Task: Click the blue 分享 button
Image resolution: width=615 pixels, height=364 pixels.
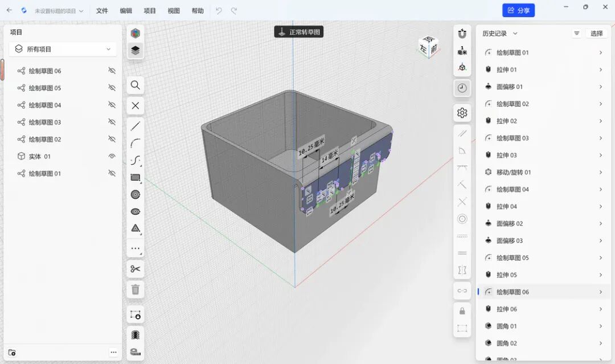Action: click(519, 11)
